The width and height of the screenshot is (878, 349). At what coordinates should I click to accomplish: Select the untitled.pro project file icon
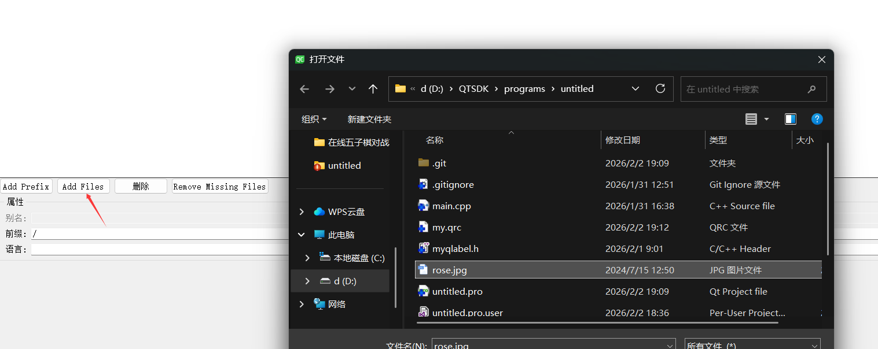point(423,291)
